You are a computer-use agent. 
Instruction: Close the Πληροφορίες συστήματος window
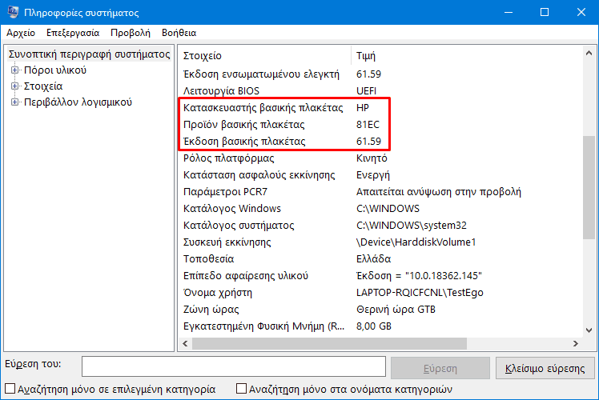[x=581, y=12]
